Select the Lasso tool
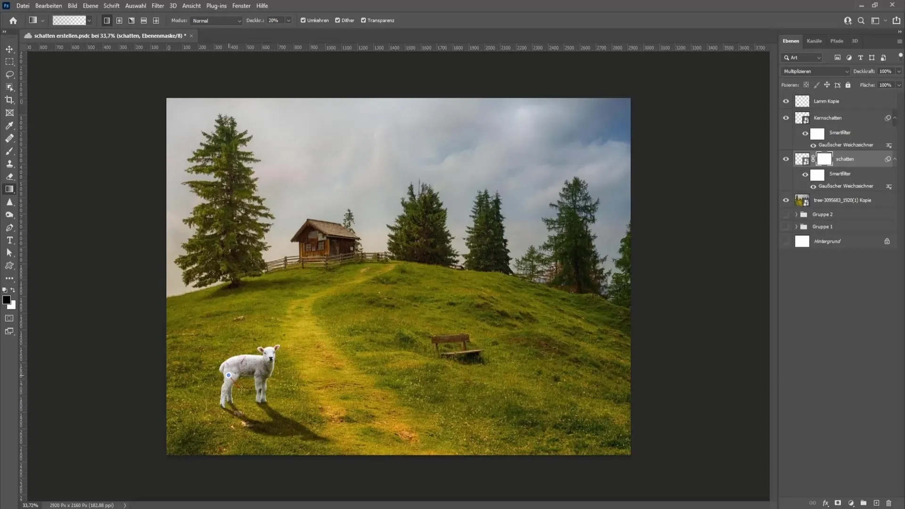The height and width of the screenshot is (509, 905). (x=9, y=74)
